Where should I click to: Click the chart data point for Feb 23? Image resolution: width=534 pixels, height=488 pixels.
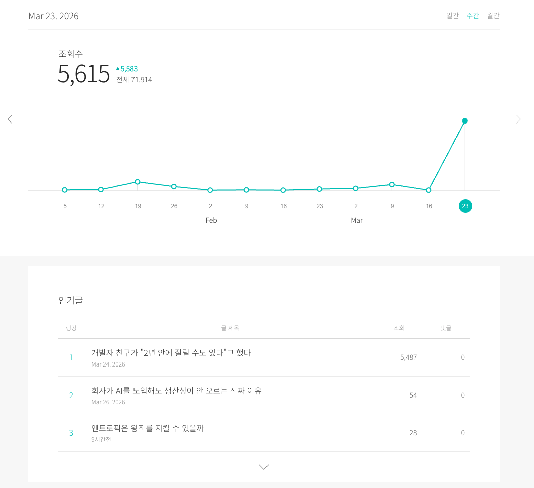(319, 189)
